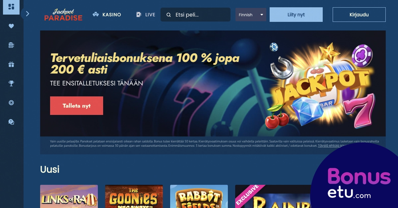
Task: Click the Jackpot slot machine banner image
Action: tap(320, 86)
